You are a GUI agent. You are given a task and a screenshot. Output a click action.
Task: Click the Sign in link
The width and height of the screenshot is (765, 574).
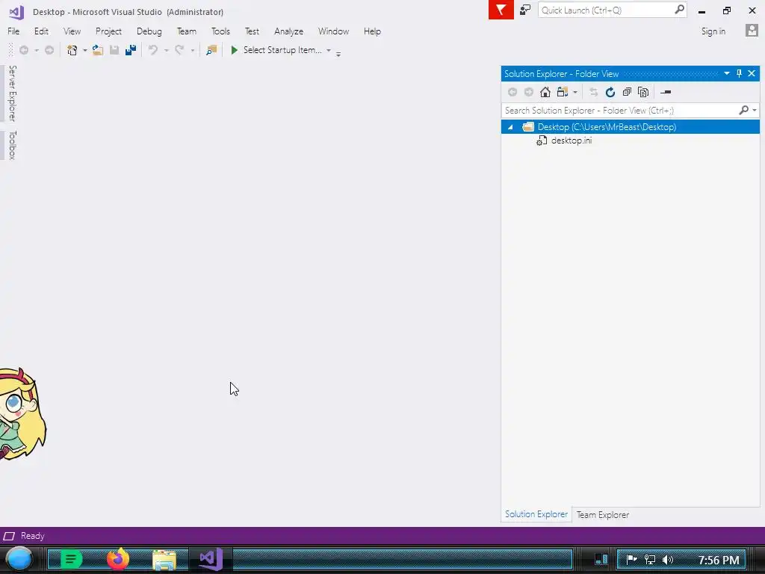[x=713, y=31]
